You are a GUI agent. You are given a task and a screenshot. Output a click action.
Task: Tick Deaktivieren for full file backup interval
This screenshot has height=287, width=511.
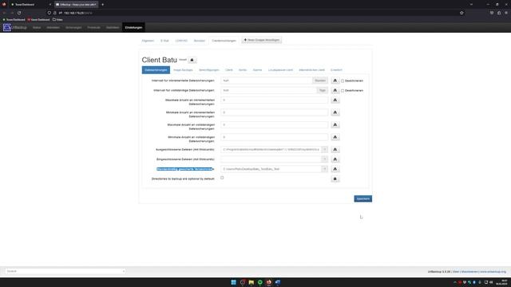click(x=343, y=91)
